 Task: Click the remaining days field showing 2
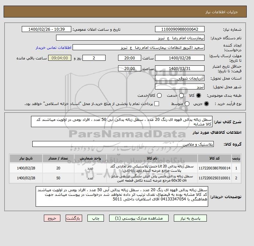[94, 58]
